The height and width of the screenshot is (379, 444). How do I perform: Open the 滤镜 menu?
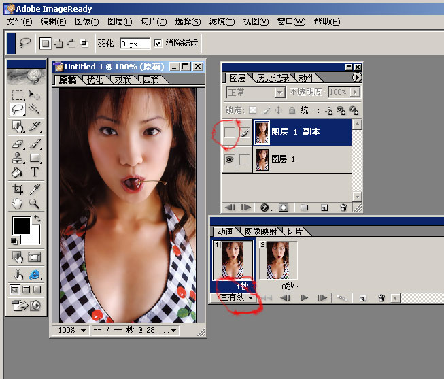[x=220, y=22]
